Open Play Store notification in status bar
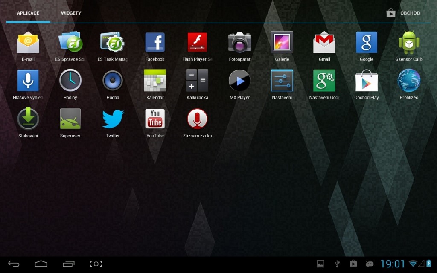Viewport: 437px width, 273px height. click(353, 264)
